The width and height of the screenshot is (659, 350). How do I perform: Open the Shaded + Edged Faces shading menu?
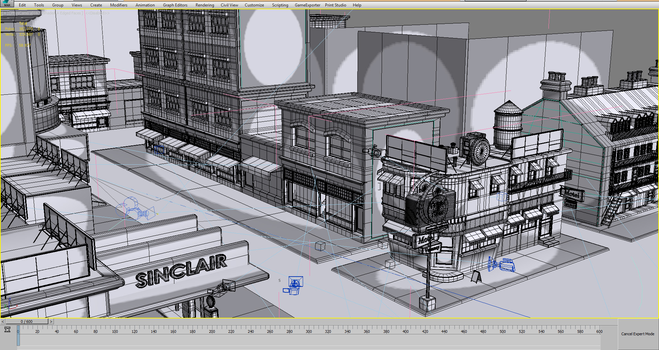pos(59,12)
